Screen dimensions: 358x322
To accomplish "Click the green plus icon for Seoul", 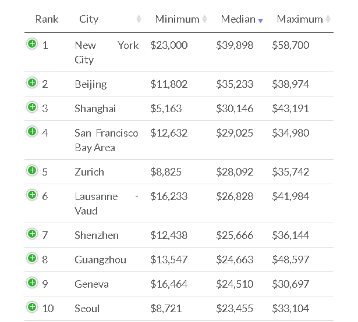I will coord(32,307).
